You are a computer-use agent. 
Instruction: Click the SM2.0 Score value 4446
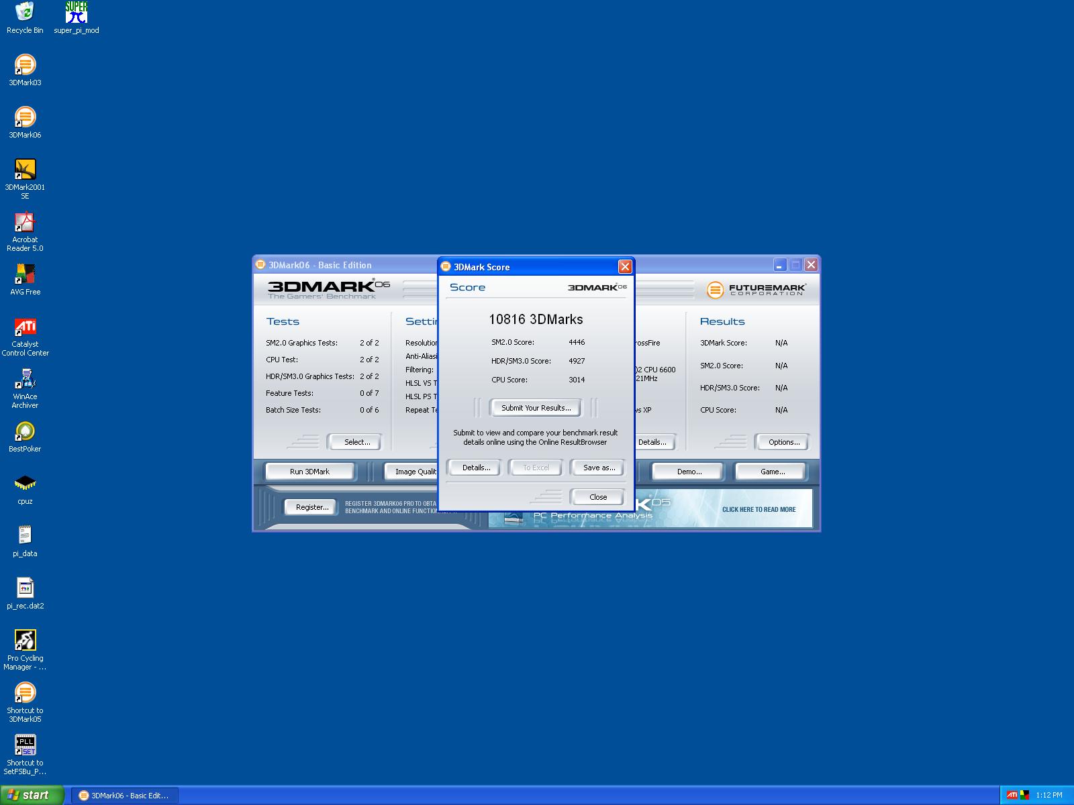point(577,342)
